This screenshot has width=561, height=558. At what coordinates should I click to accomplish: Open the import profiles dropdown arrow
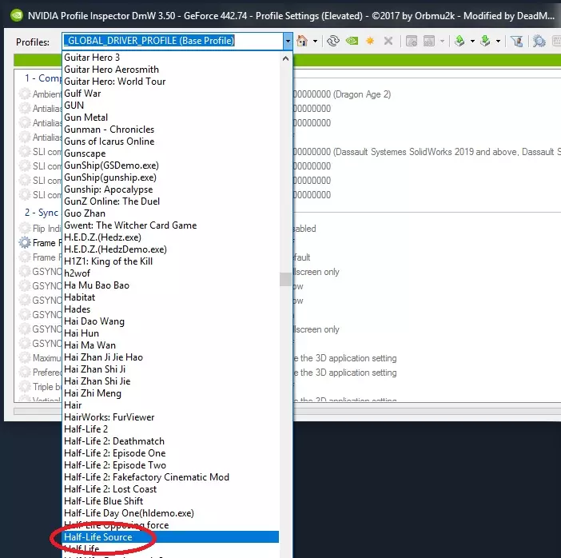pyautogui.click(x=498, y=41)
